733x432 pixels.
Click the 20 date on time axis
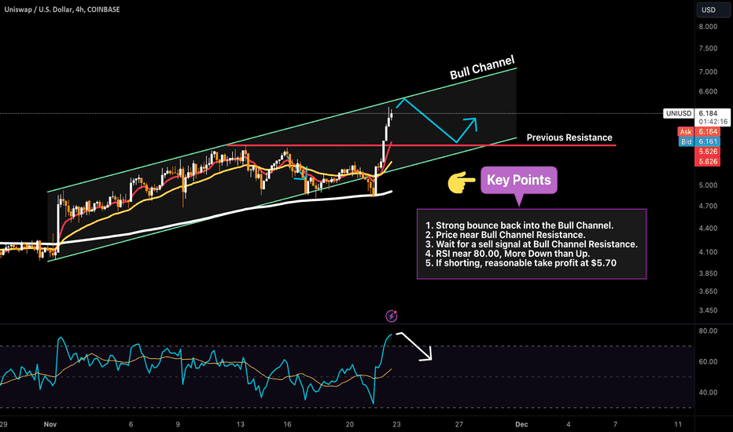pyautogui.click(x=350, y=424)
